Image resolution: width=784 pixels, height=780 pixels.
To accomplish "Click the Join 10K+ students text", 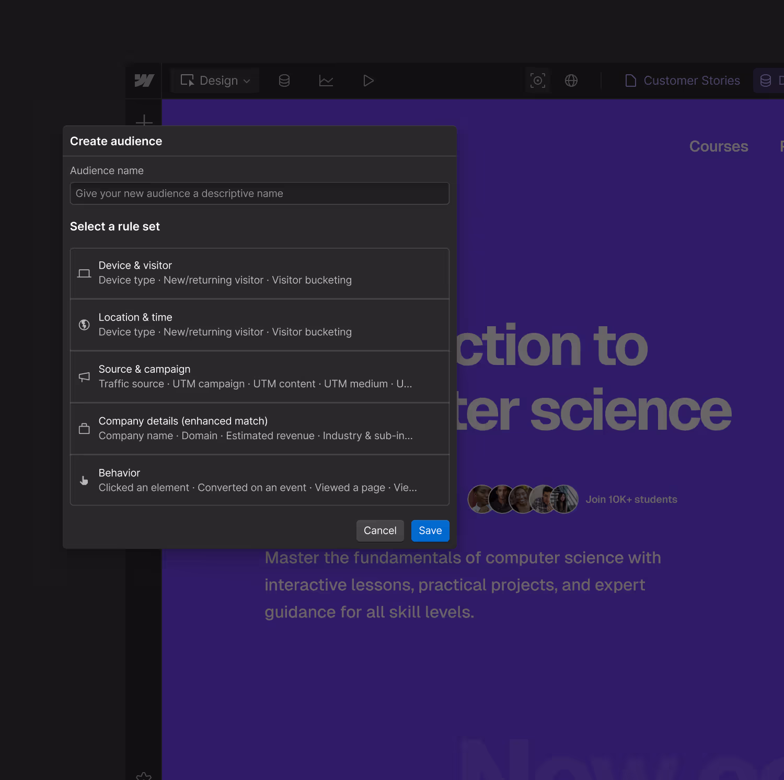I will (631, 499).
